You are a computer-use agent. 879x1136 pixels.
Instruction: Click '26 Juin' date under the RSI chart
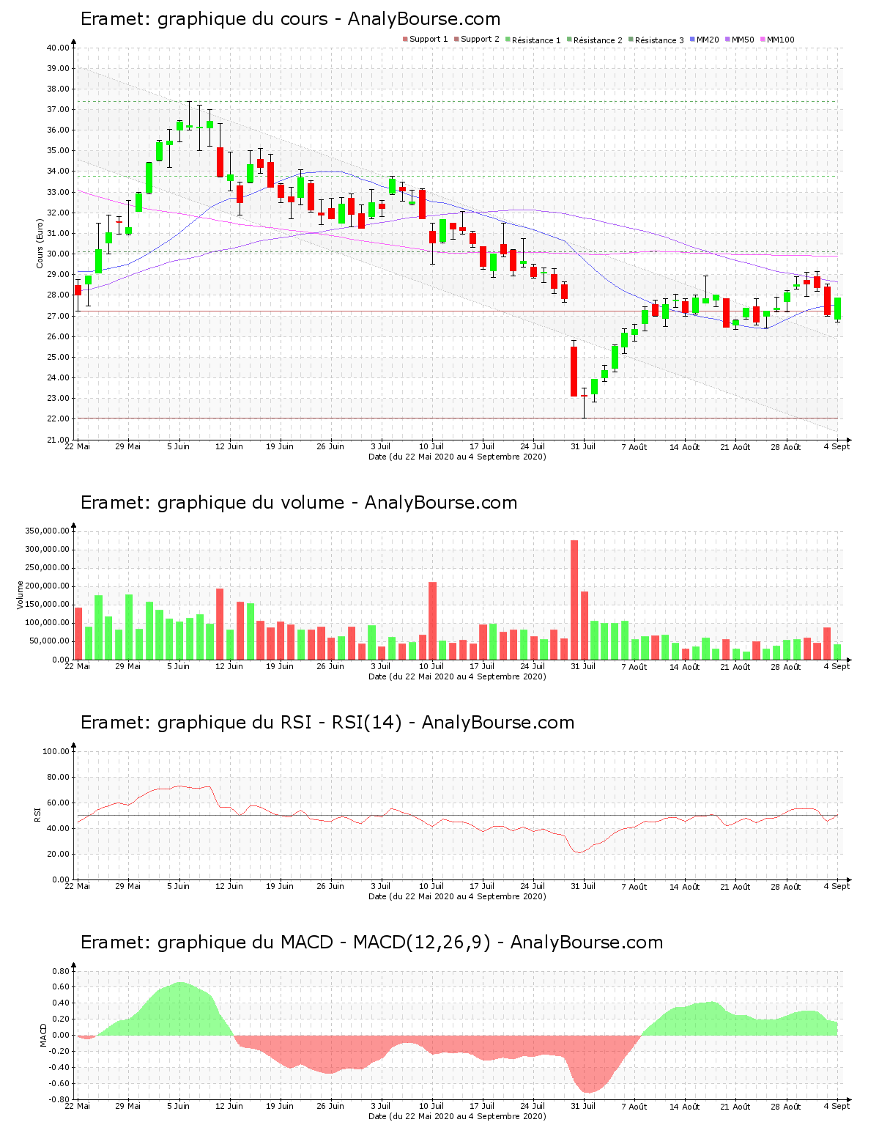click(331, 886)
